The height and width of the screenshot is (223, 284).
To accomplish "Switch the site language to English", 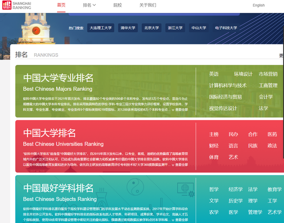I will 258,5.
